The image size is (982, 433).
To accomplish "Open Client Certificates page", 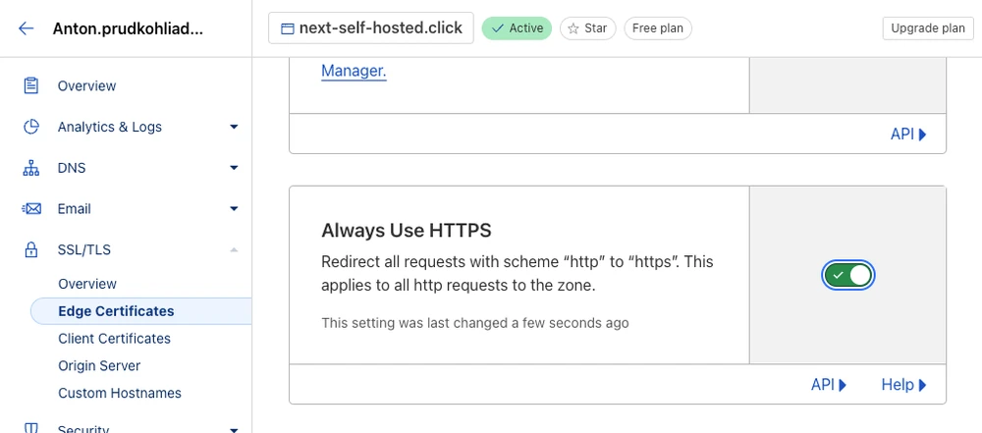I will (x=114, y=339).
